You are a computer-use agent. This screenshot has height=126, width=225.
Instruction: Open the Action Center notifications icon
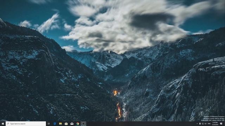click(221, 124)
